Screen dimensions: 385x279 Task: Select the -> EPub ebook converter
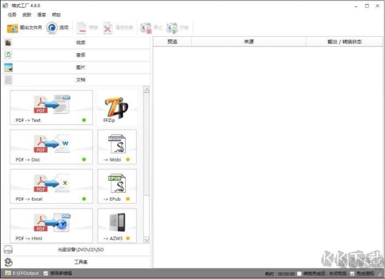pos(116,186)
